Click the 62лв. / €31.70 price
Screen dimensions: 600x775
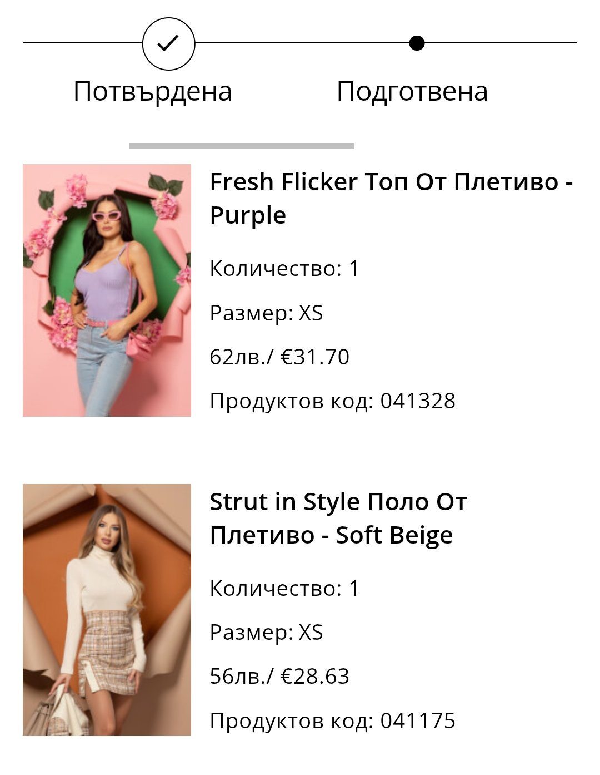[279, 357]
